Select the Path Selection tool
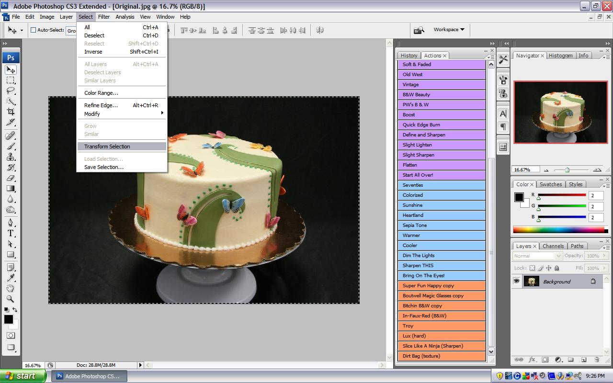 11,244
